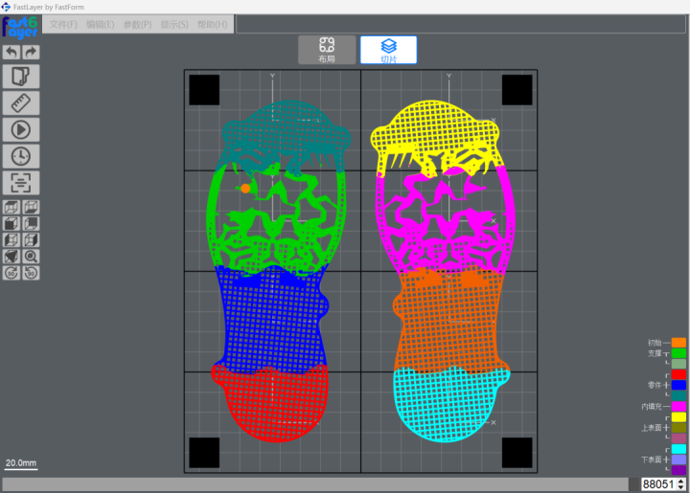Click the clock time estimate icon

(21, 156)
